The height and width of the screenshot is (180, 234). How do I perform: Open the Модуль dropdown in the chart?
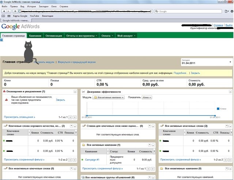[109, 98]
